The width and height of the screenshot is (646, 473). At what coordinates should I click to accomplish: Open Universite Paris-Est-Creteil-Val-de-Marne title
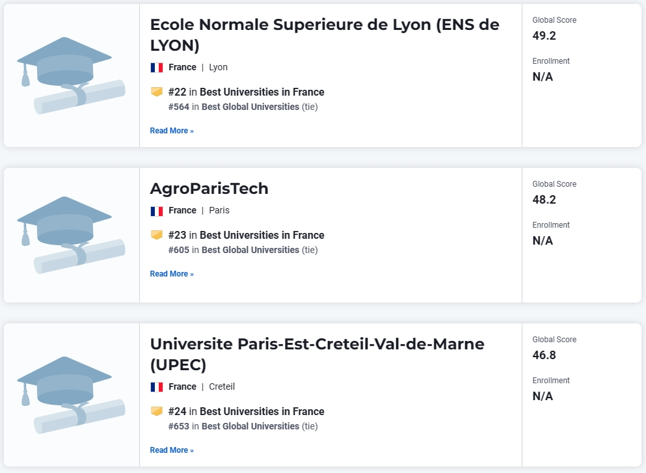point(317,354)
